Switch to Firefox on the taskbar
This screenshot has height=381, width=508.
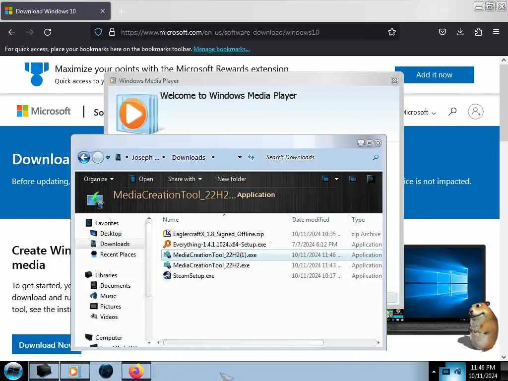tap(136, 371)
